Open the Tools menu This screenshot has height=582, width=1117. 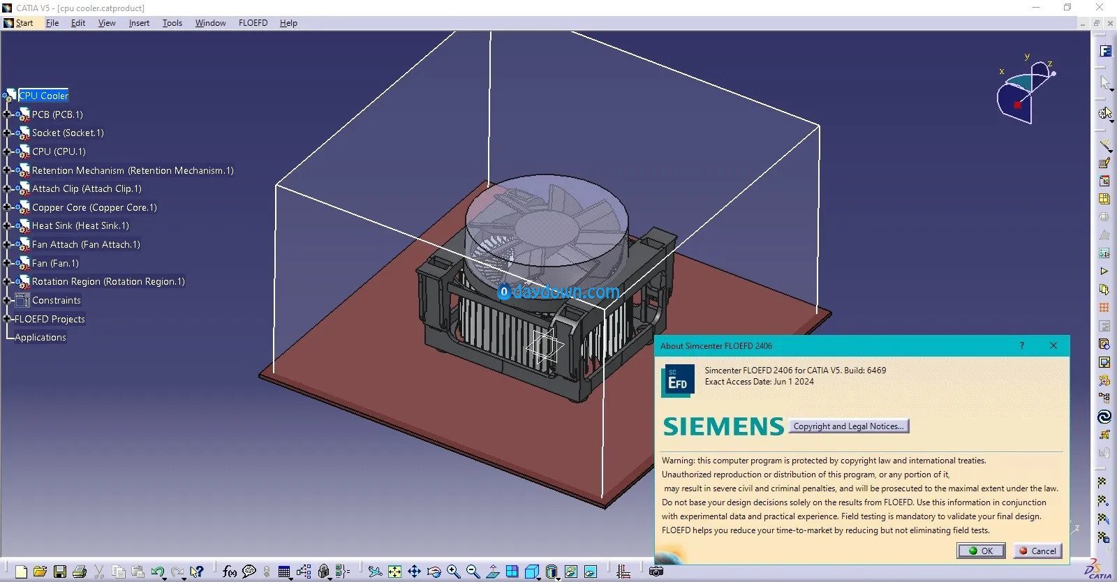pyautogui.click(x=172, y=23)
